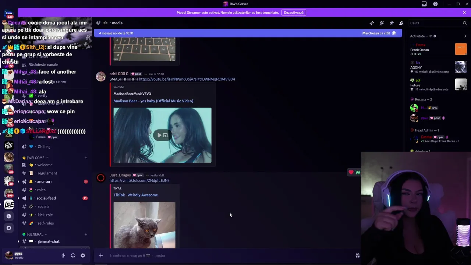Open the grey cat TikTok thumbnail
471x265 pixels.
[x=145, y=225]
